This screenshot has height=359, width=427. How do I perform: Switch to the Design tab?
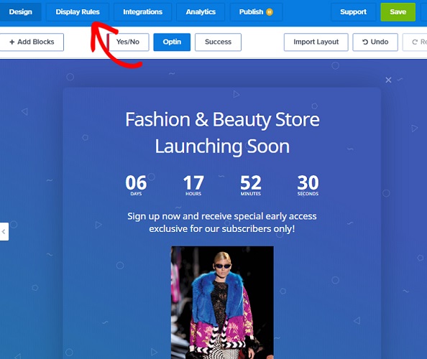tap(20, 12)
